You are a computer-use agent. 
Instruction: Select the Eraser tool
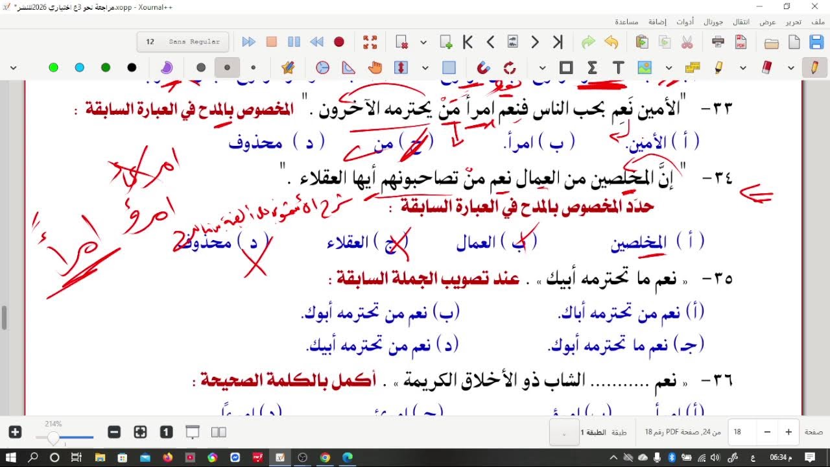(768, 67)
